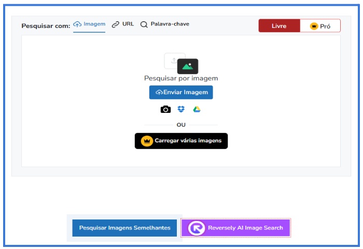
Task: Open Reversely AI Image Search
Action: 235,228
